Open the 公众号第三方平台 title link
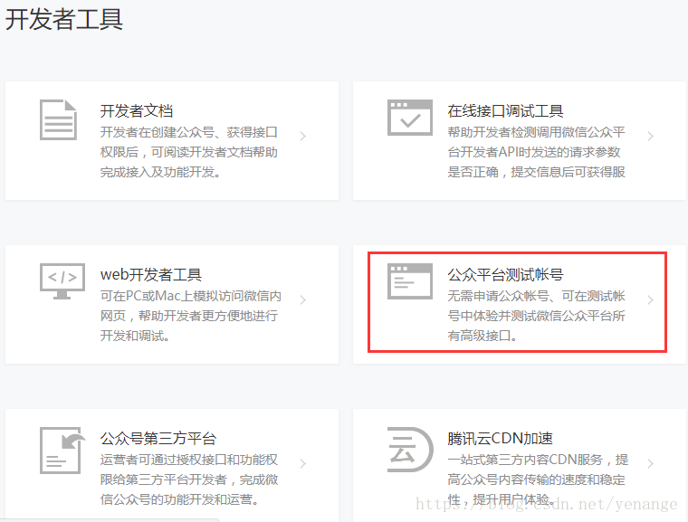Screen dimensions: 688x522 click(x=158, y=438)
